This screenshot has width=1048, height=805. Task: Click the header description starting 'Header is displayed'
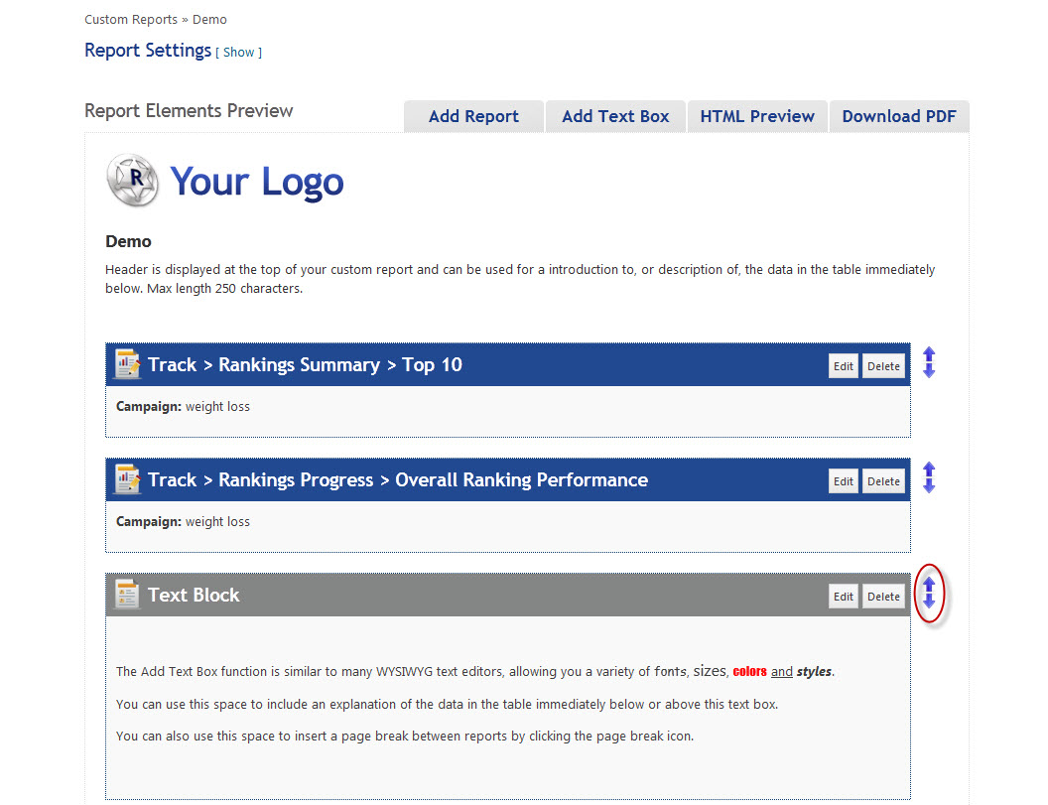point(520,279)
